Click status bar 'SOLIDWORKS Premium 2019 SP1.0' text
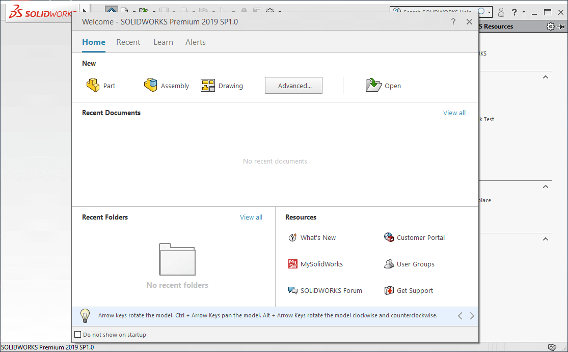The image size is (568, 352). [47, 347]
